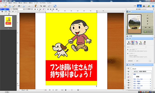Click the zoom slider handle in status bar
Viewport: 155px width, 93px height.
tap(72, 90)
